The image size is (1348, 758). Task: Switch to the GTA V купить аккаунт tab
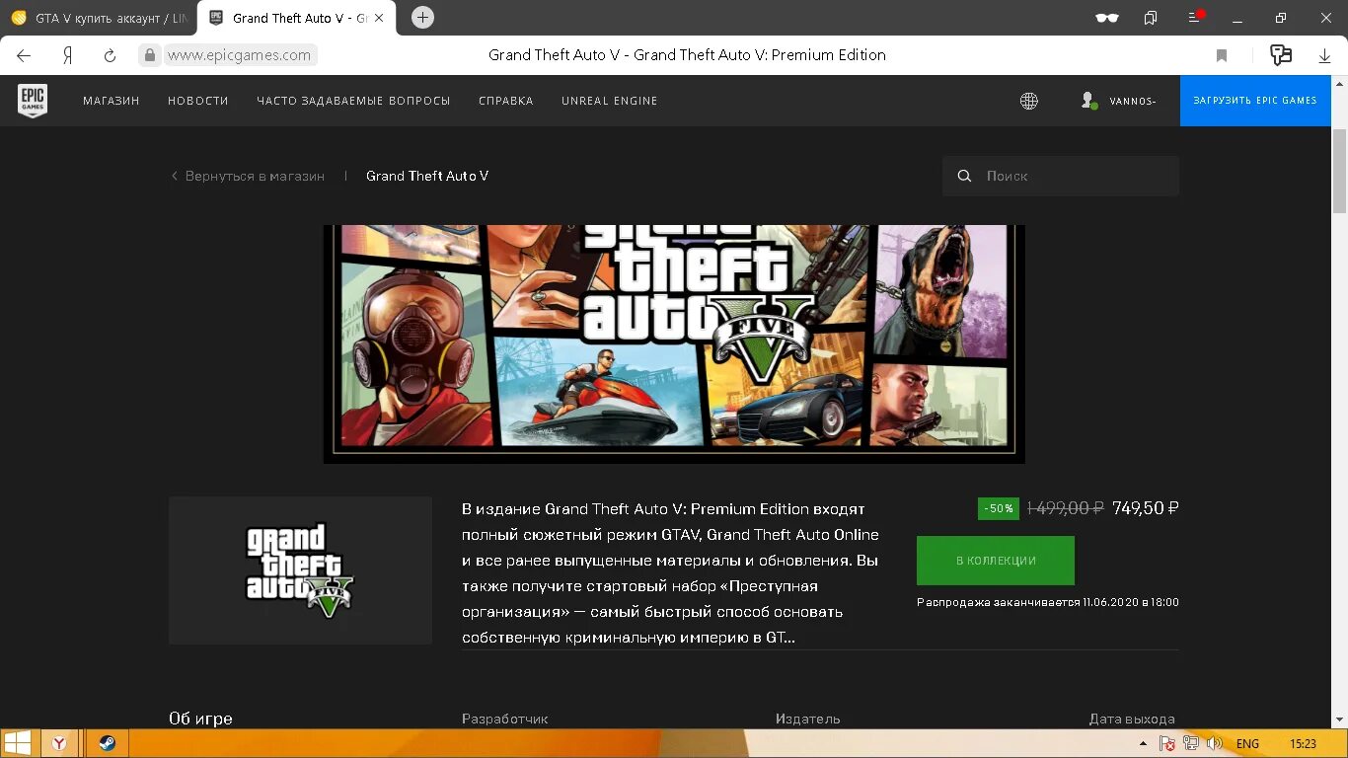point(99,18)
